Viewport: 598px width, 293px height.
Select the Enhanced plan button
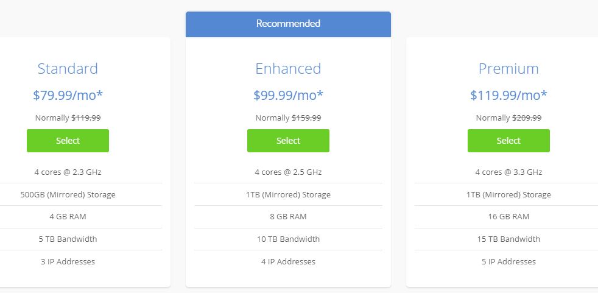pos(288,141)
